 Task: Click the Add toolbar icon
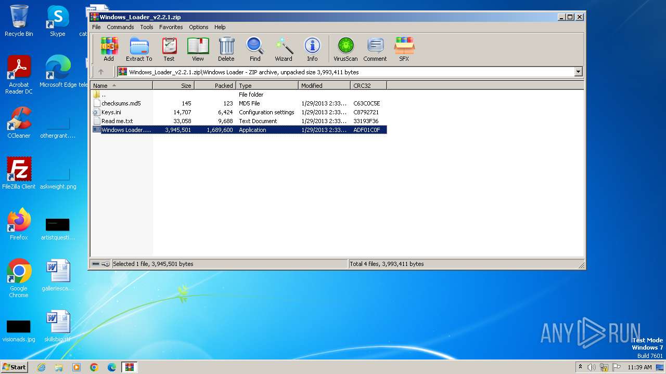pos(109,49)
